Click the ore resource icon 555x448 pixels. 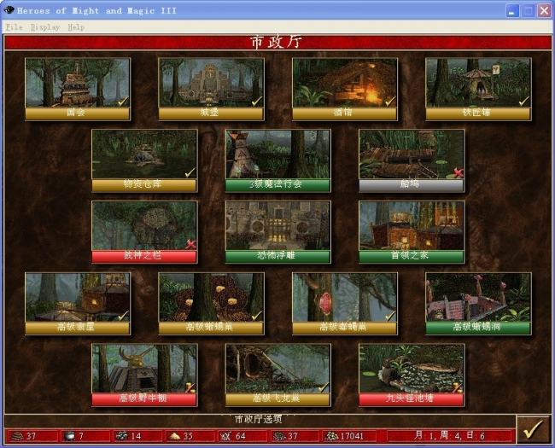click(x=121, y=436)
